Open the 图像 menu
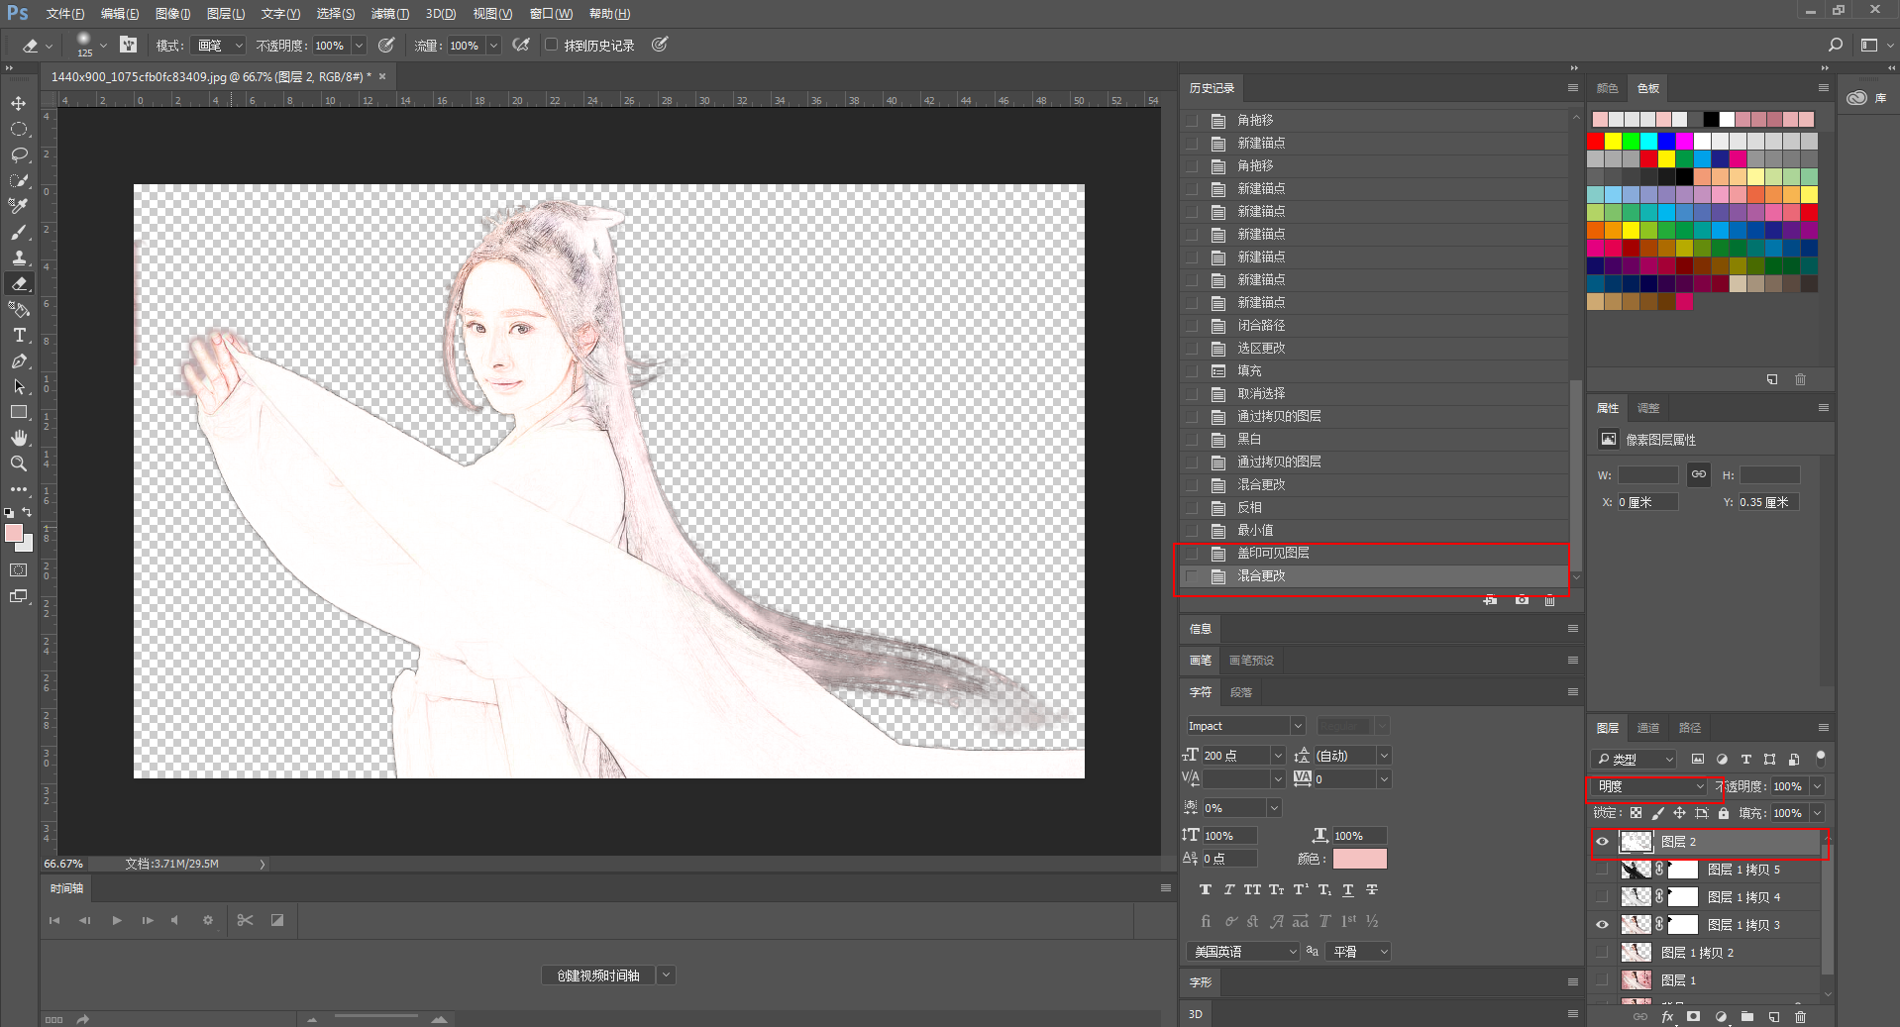The width and height of the screenshot is (1900, 1027). coord(172,14)
